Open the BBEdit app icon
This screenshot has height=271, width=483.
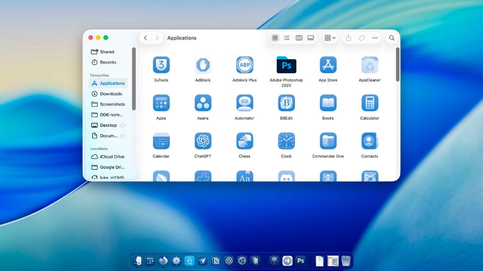(x=286, y=103)
